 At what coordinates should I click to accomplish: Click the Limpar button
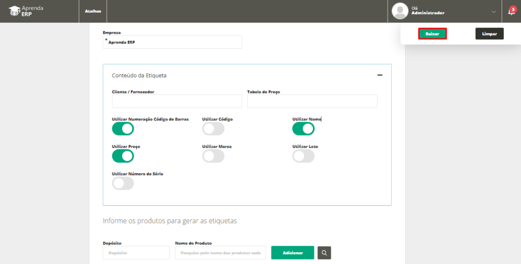489,34
